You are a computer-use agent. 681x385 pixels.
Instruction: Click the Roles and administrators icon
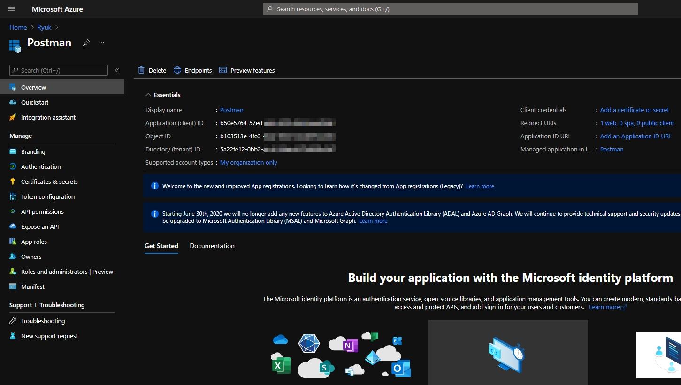click(x=13, y=272)
